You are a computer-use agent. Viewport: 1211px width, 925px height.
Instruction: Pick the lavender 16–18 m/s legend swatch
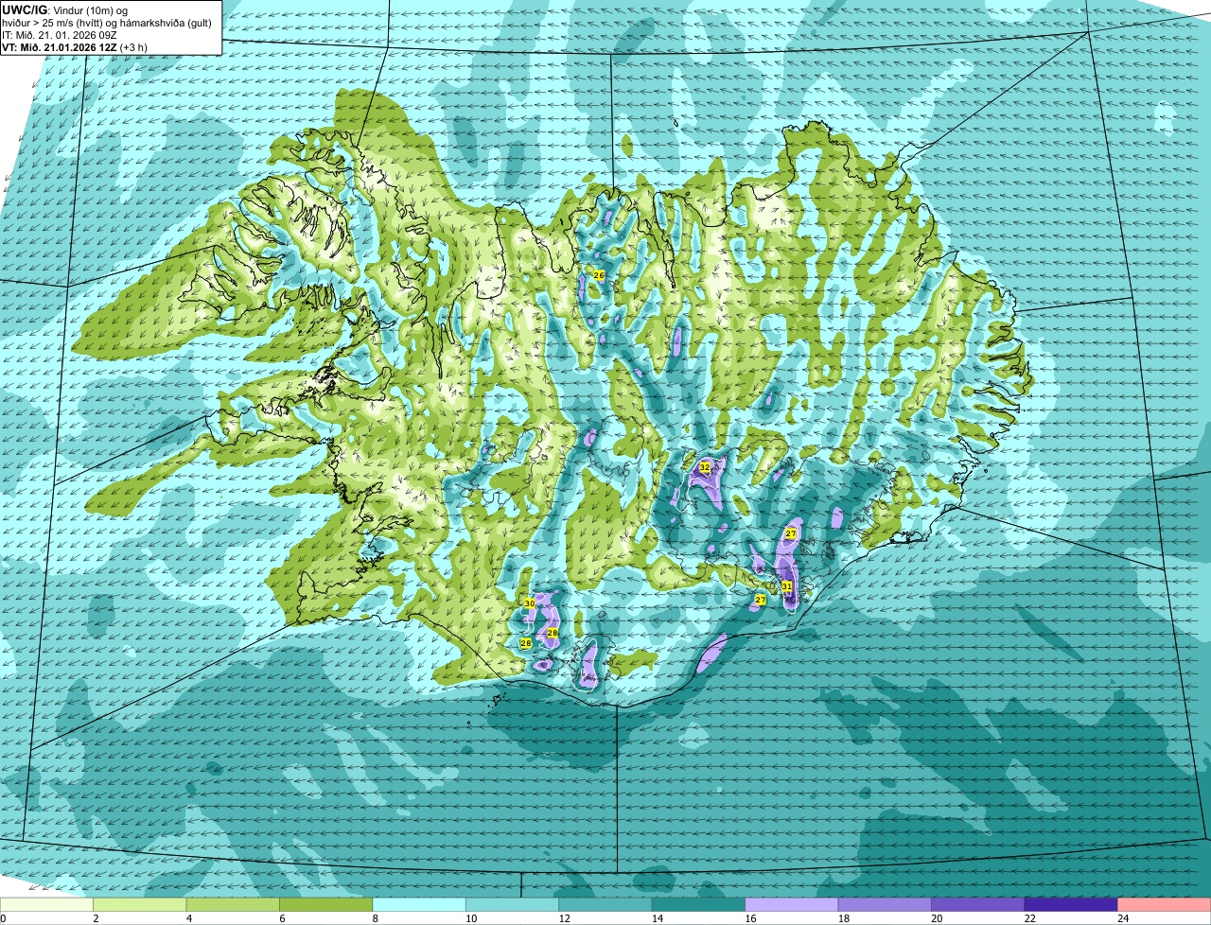(792, 904)
